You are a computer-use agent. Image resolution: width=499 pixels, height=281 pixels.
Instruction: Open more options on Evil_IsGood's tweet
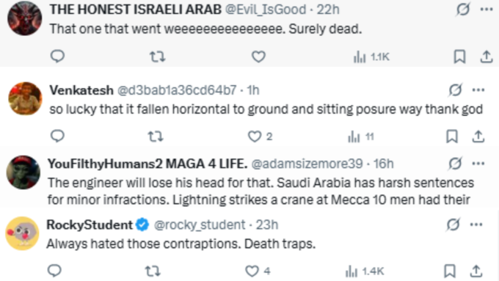tap(487, 10)
